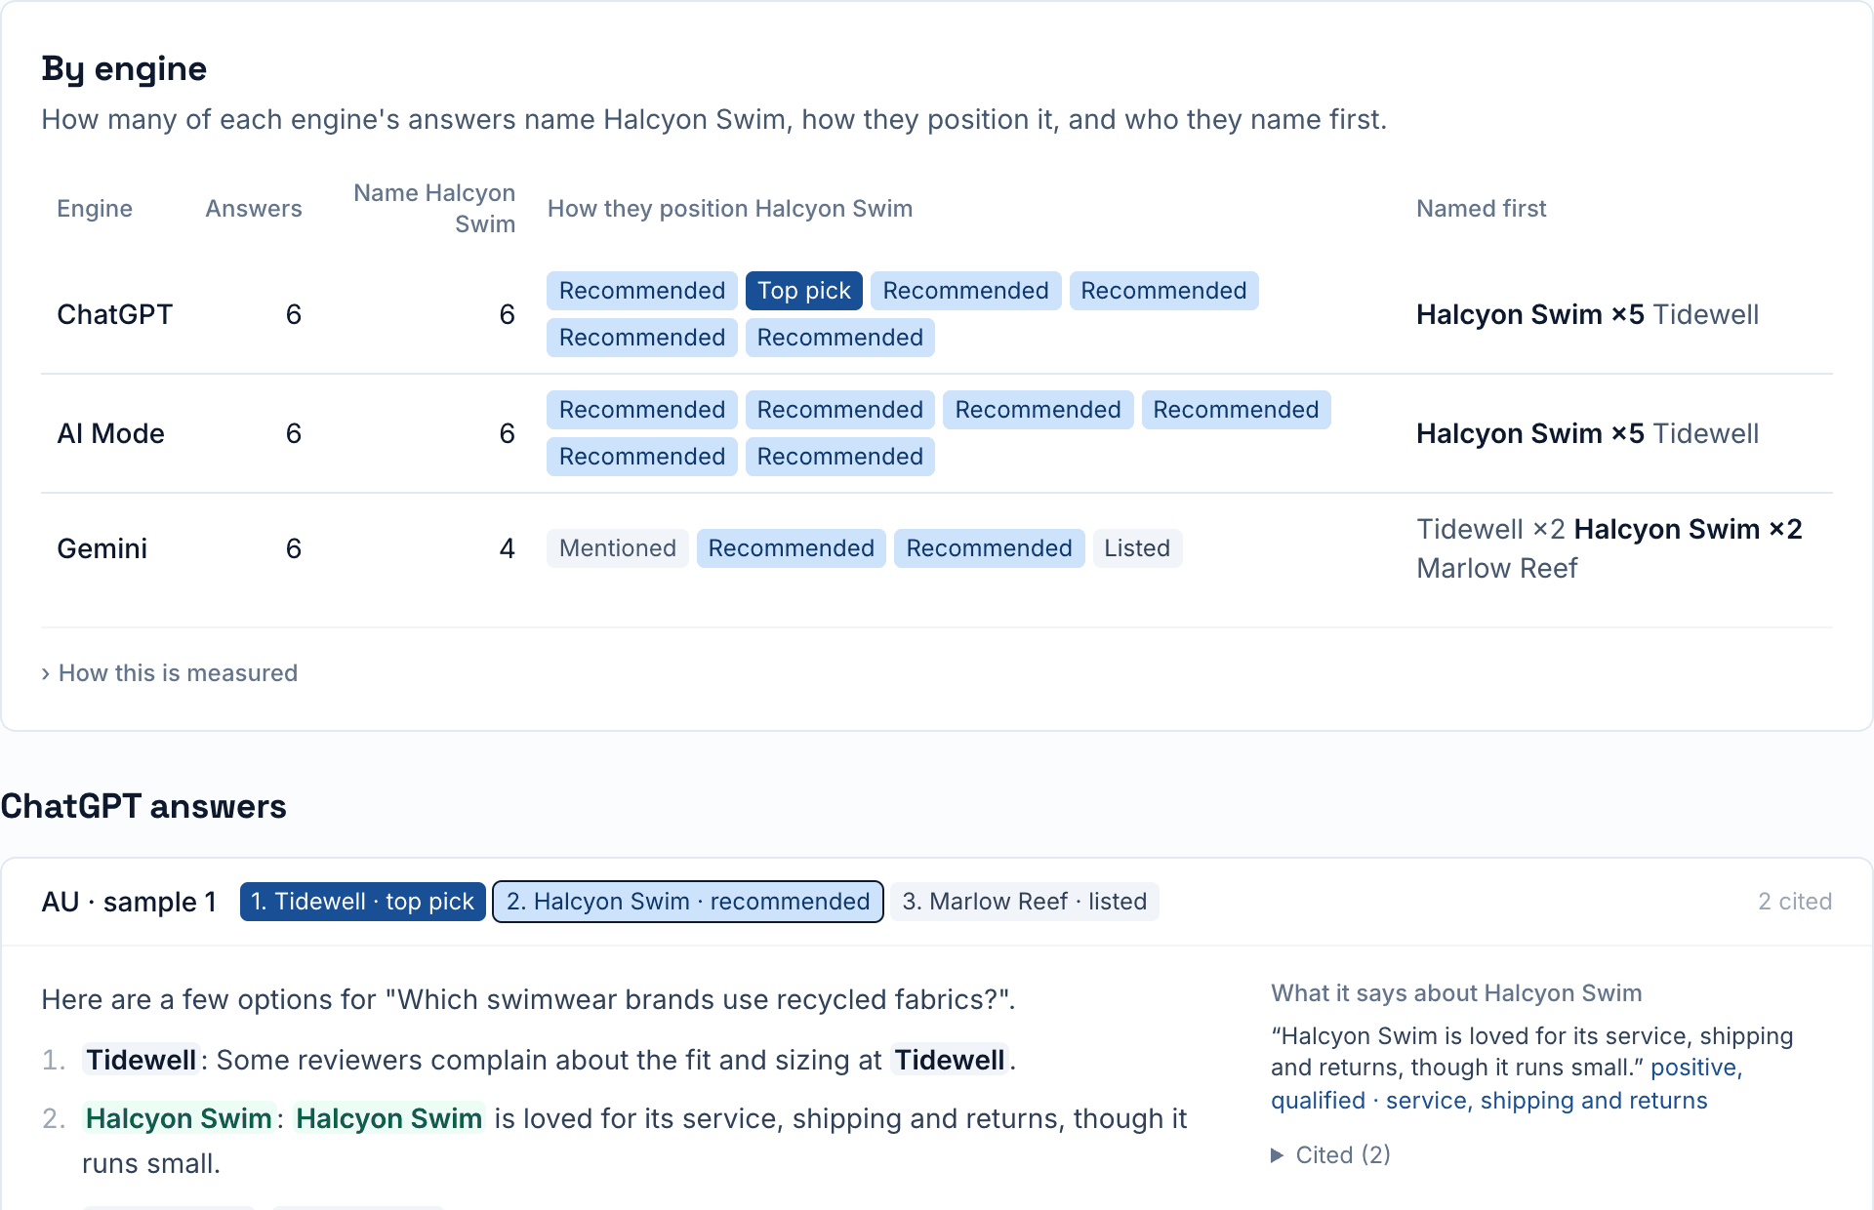Click first highlighted 'Halcyon Swim' in answer item 2
This screenshot has width=1874, height=1210.
pyautogui.click(x=179, y=1118)
